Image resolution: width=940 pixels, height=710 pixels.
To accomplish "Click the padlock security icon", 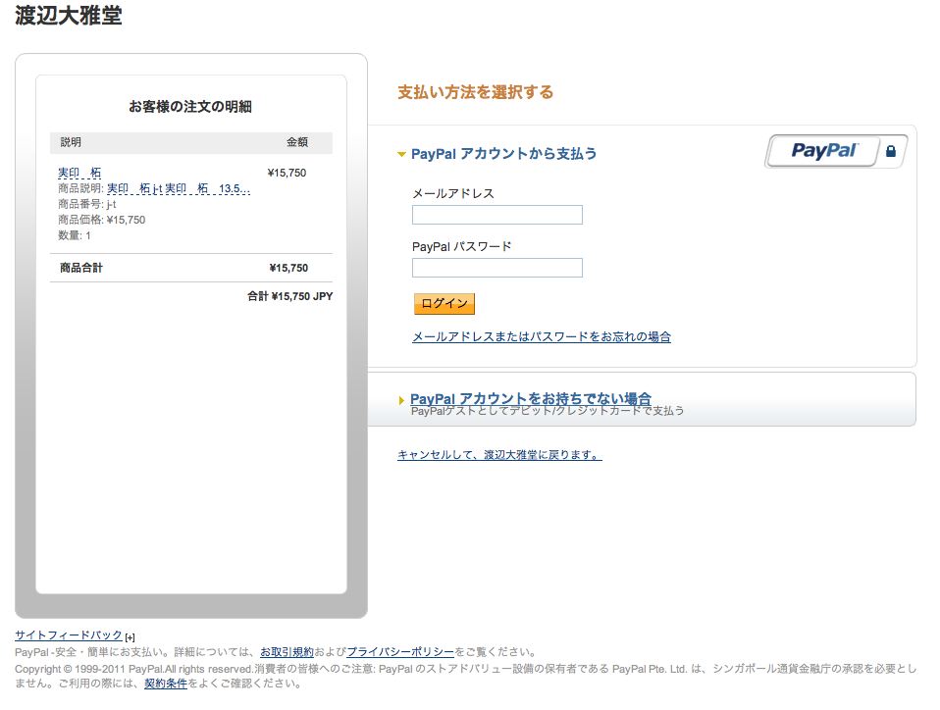I will [x=891, y=151].
